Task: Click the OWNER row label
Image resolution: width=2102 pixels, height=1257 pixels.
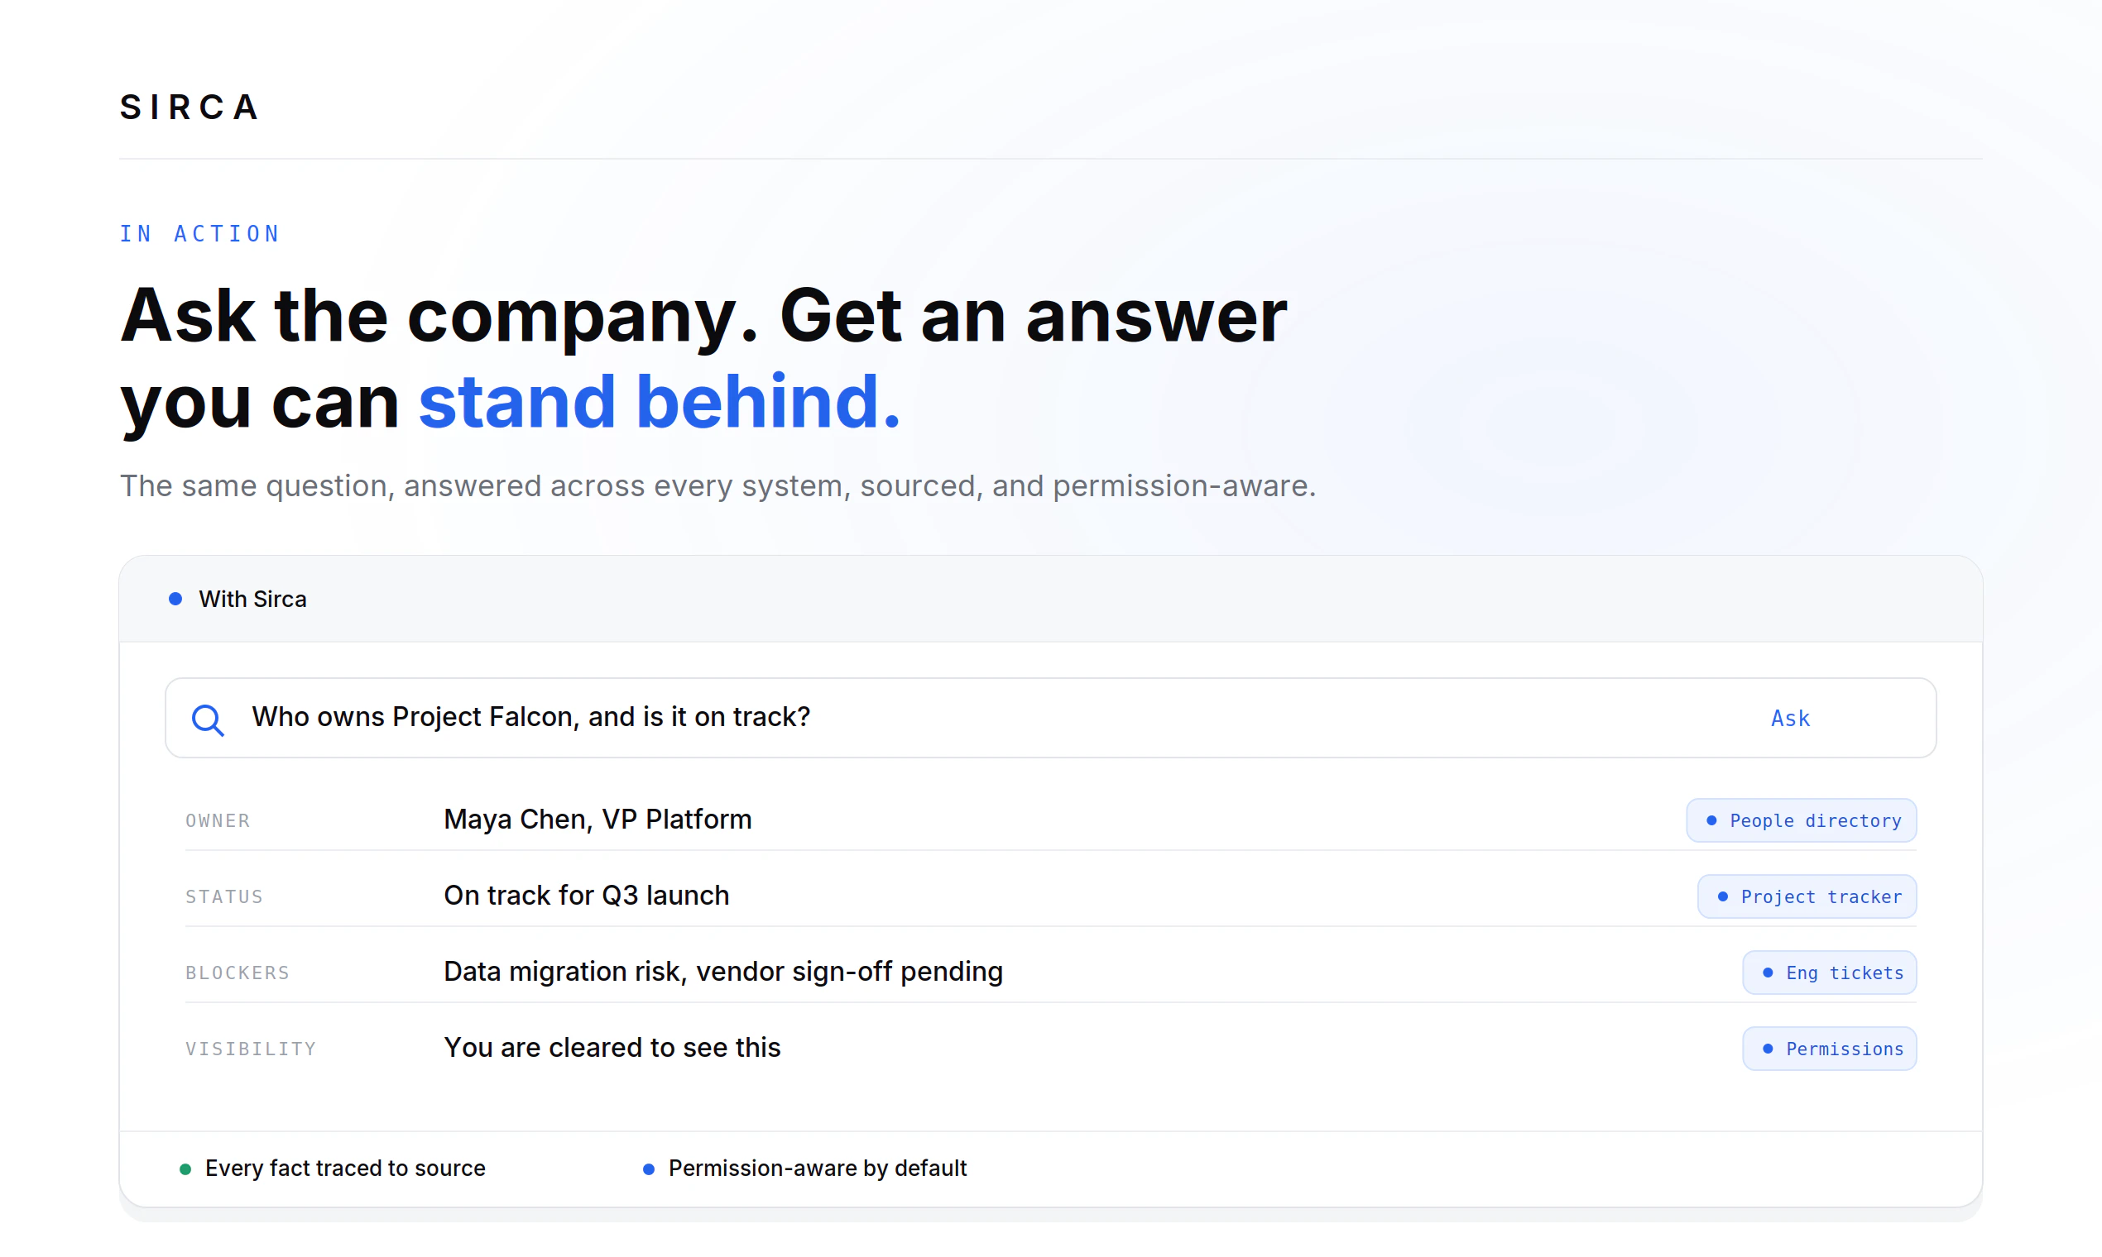Action: point(218,821)
